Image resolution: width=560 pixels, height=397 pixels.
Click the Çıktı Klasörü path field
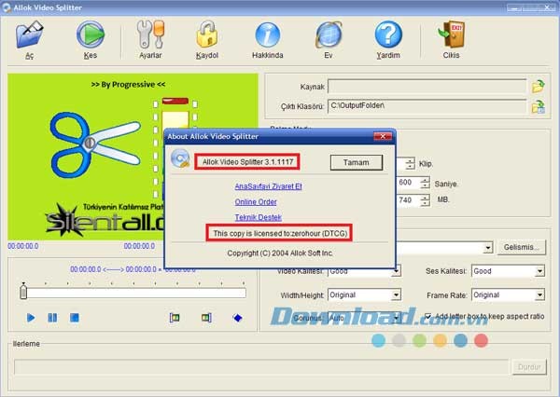click(427, 107)
